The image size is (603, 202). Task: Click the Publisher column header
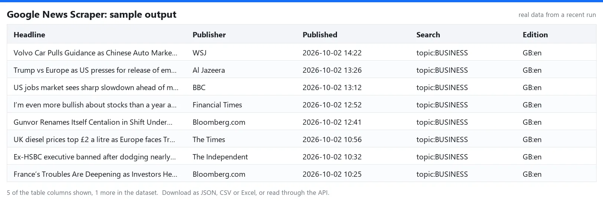[209, 35]
